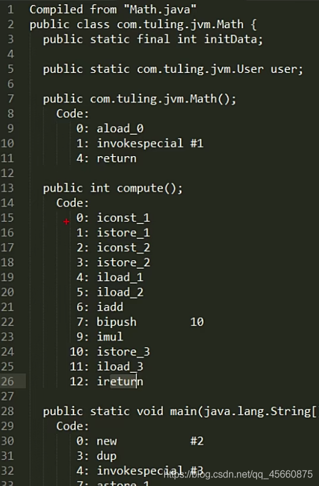Open the blog.csdn.net watermark link
This screenshot has width=319, height=486.
pos(238,474)
